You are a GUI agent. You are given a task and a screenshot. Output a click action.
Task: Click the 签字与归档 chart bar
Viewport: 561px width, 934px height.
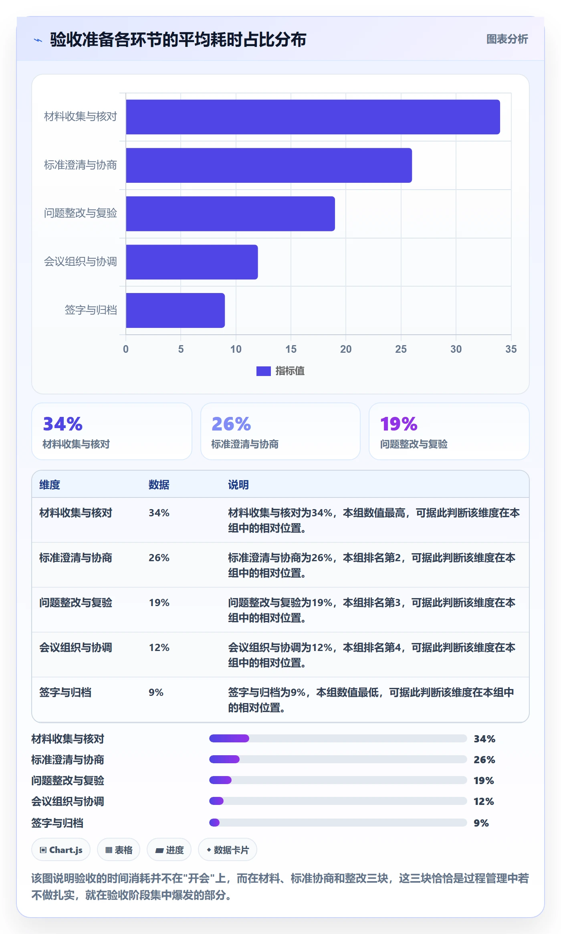(176, 310)
